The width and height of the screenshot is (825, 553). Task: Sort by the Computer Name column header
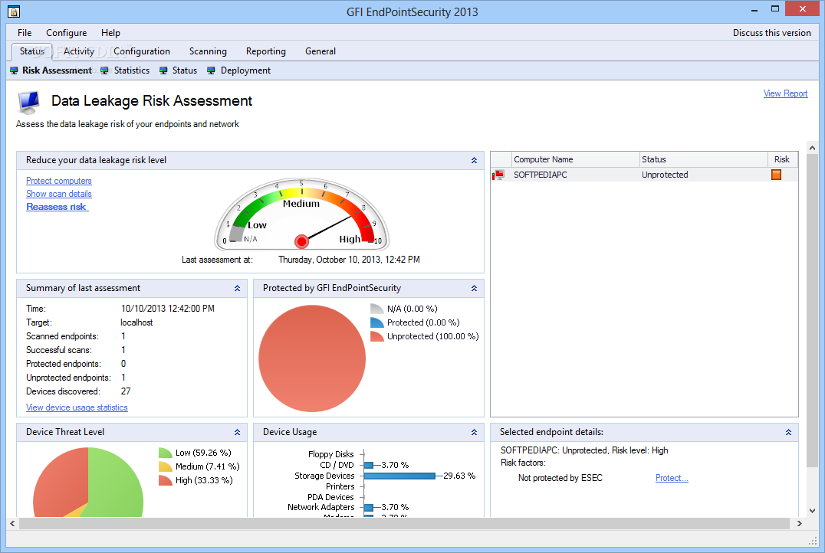tap(575, 159)
